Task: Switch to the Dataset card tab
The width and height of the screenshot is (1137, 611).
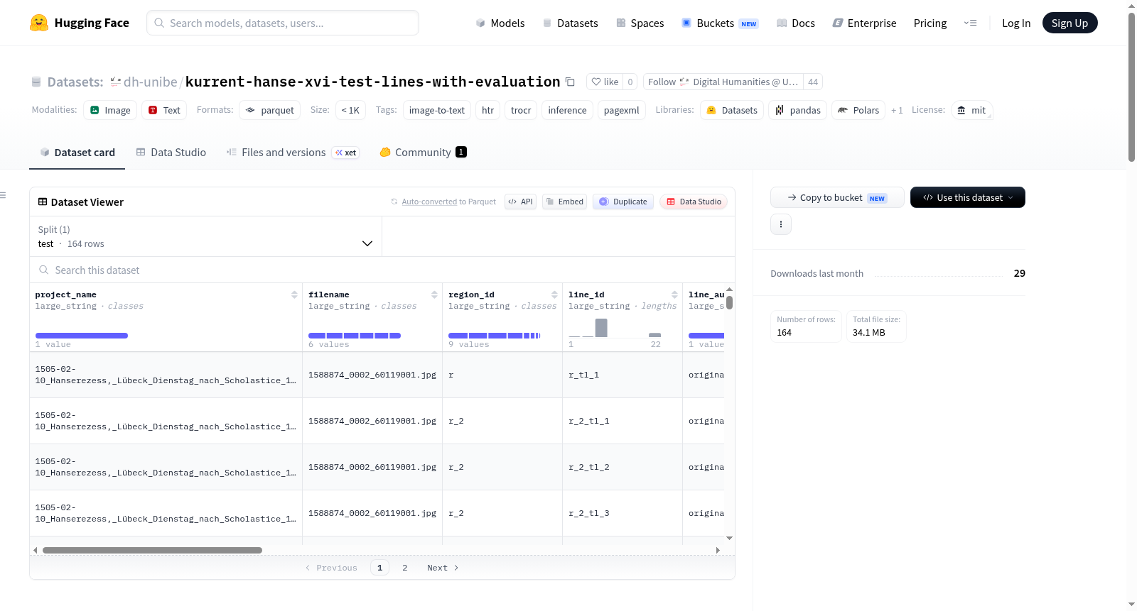Action: click(77, 152)
